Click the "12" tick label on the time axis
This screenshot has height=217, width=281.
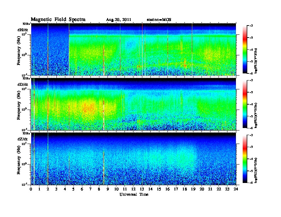coord(133,189)
